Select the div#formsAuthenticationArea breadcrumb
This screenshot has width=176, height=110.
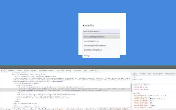click(x=74, y=109)
